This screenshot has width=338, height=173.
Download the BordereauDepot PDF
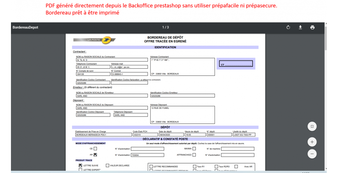point(300,27)
